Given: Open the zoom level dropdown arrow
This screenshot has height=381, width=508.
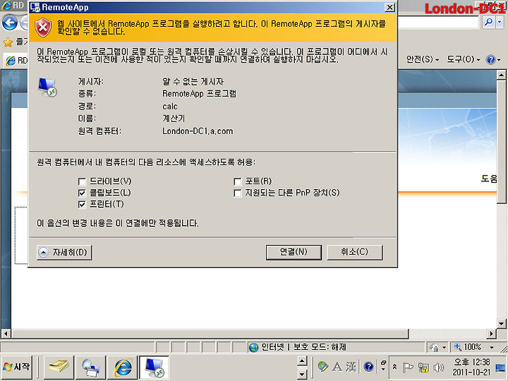Looking at the screenshot, I should click(x=492, y=347).
